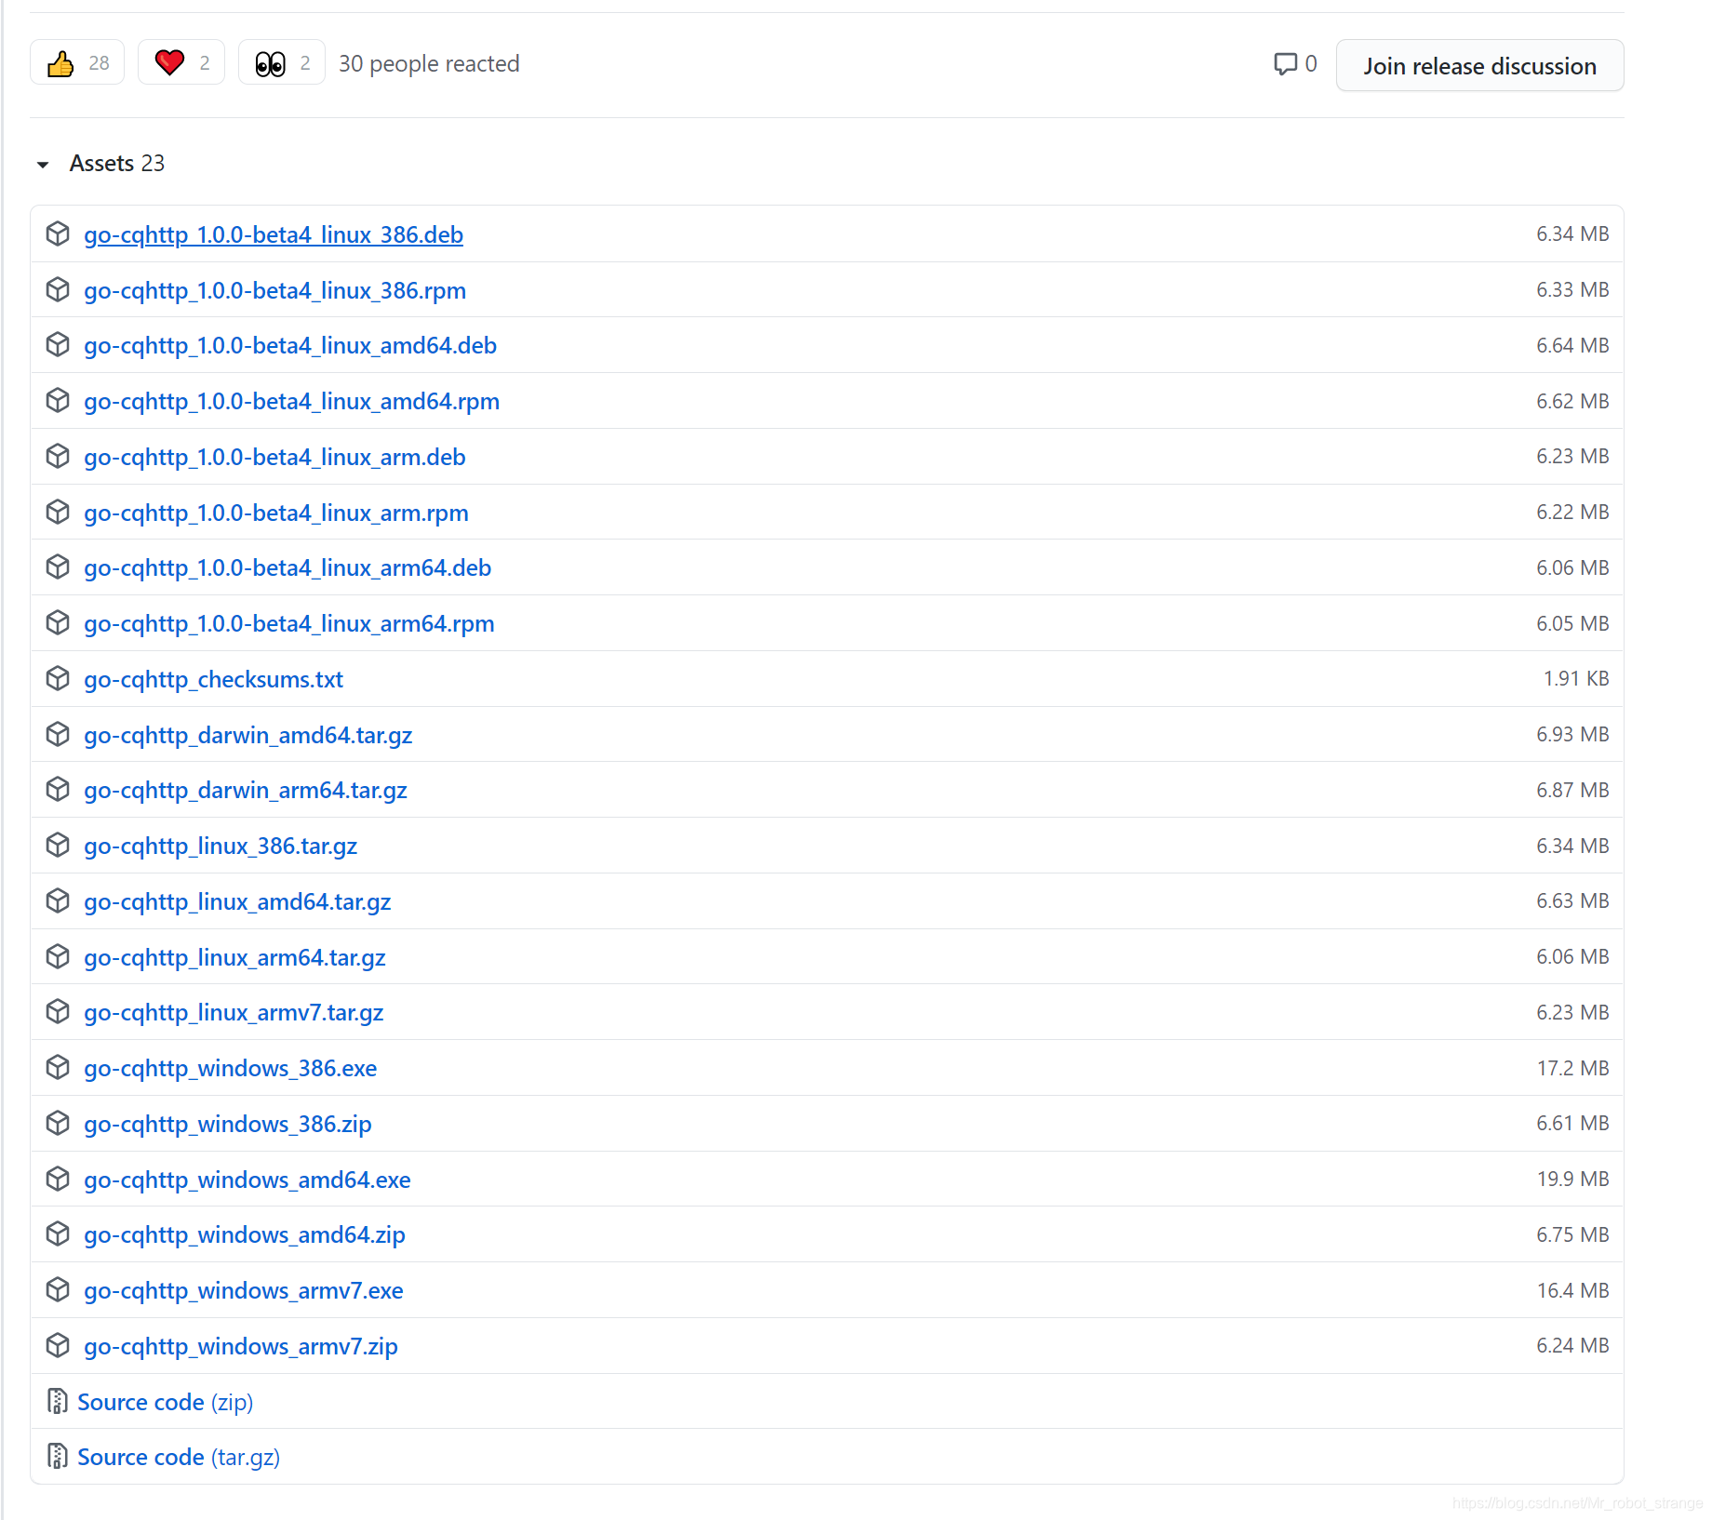Click package icon beside windows_amd64.zip
The width and height of the screenshot is (1712, 1520).
(x=58, y=1233)
